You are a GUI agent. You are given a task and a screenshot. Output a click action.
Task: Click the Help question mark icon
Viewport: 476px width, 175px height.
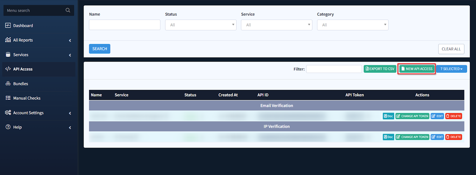point(8,127)
